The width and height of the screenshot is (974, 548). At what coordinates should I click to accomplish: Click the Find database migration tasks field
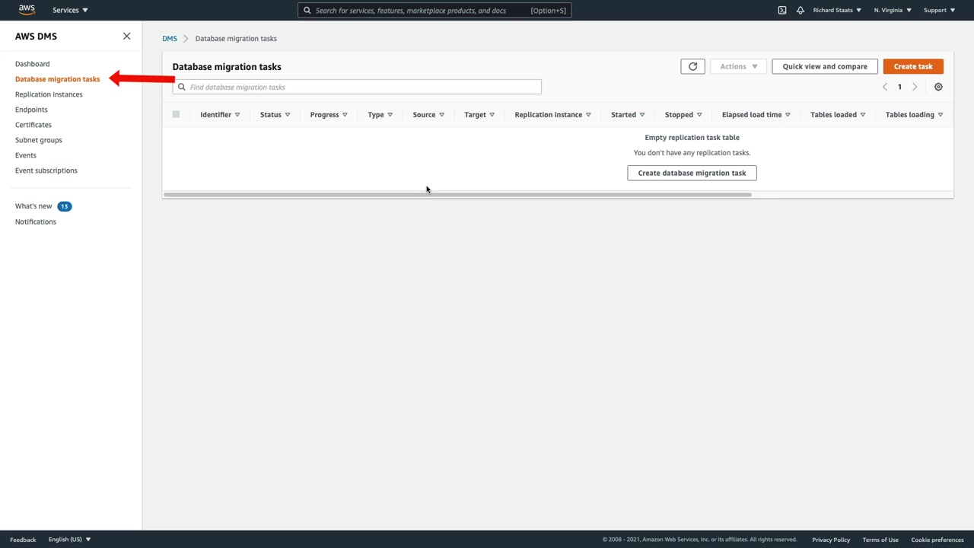pos(357,87)
